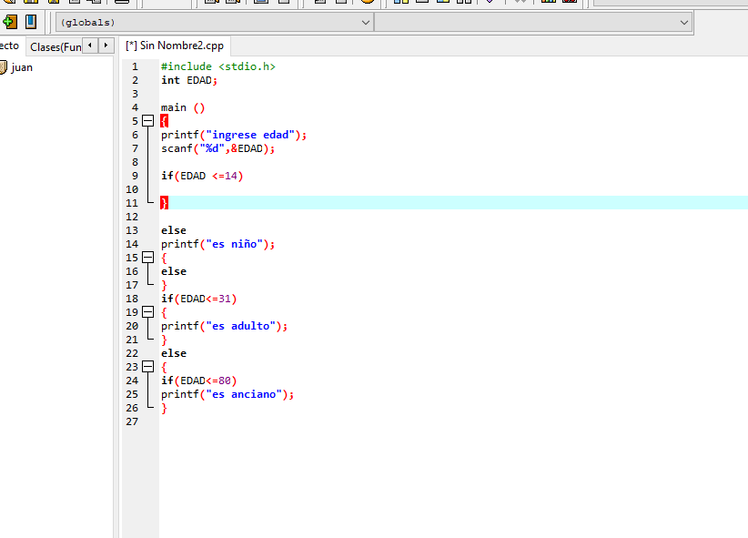Click the main () line
Screen dimensions: 748x538
(x=183, y=107)
